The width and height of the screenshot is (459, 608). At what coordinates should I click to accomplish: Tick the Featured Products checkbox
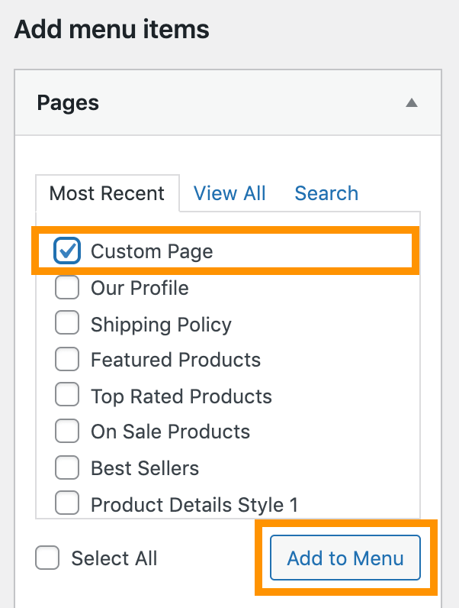click(x=67, y=359)
